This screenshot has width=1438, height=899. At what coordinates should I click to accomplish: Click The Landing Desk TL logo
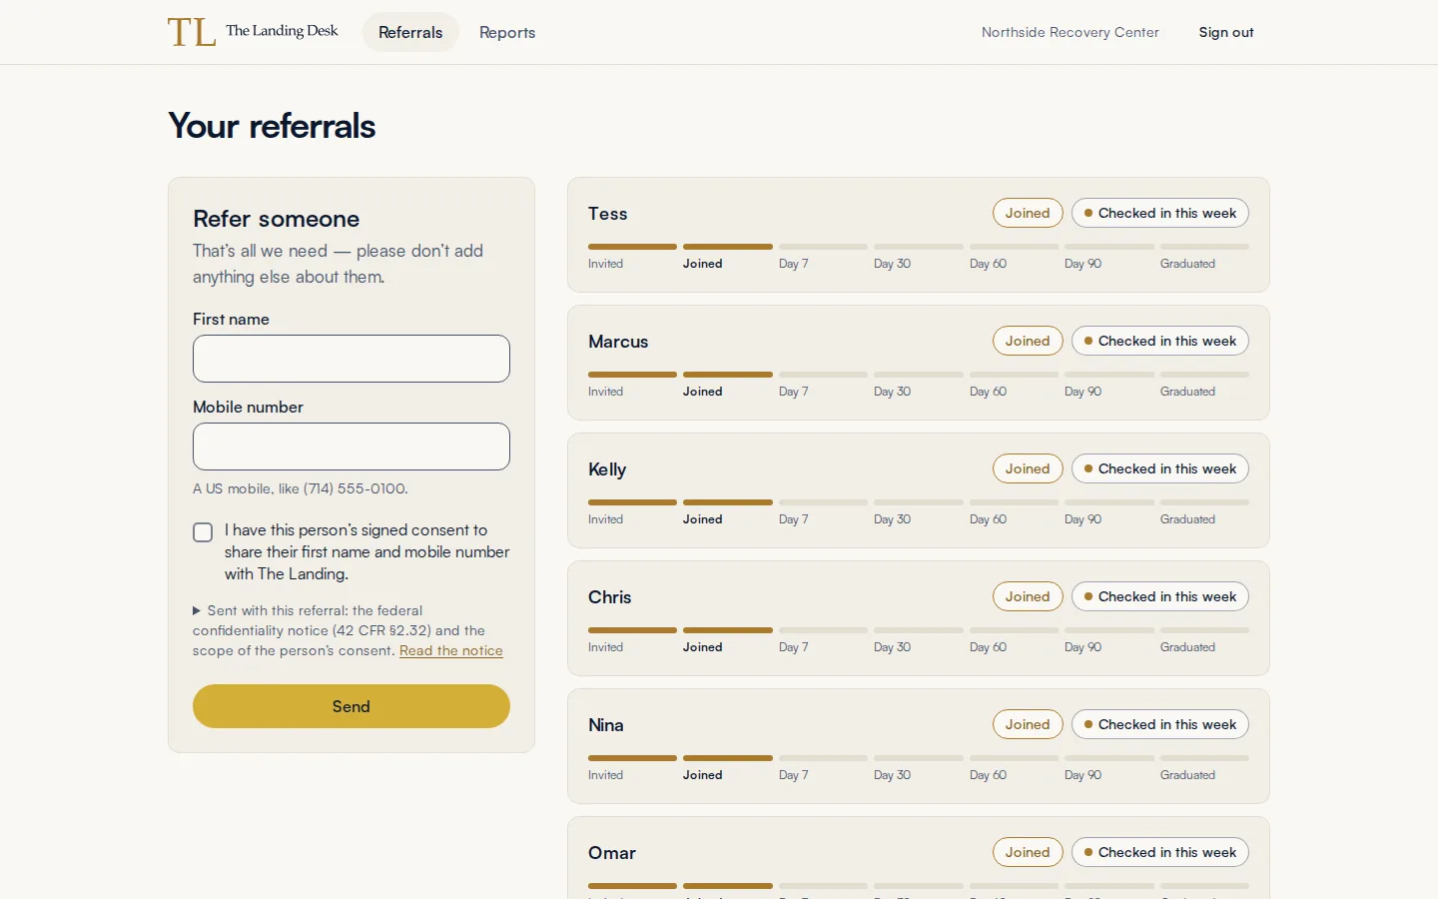253,32
